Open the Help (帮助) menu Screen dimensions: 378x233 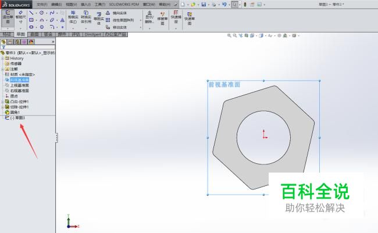(164, 4)
